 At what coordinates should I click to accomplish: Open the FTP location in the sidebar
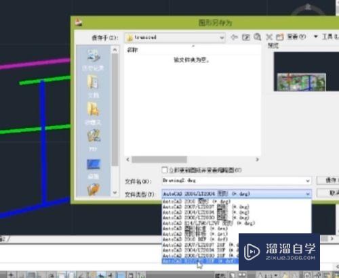click(x=93, y=140)
